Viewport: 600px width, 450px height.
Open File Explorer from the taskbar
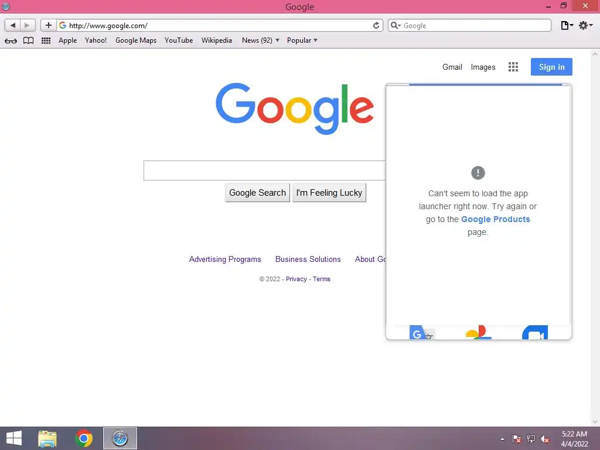click(47, 438)
